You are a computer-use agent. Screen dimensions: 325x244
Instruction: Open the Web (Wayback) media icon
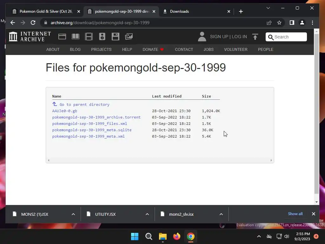point(62,37)
